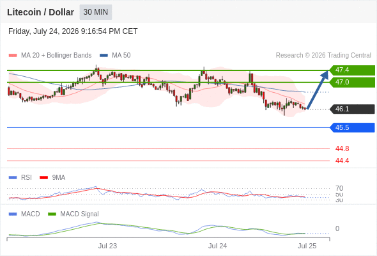
Task: Toggle the MACD blue legend marker
Action: click(x=13, y=214)
